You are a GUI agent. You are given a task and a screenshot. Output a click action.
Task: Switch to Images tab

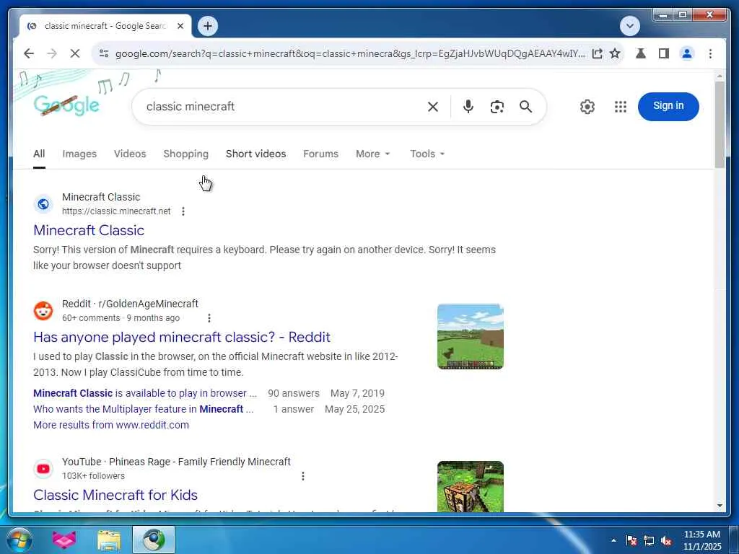point(79,154)
